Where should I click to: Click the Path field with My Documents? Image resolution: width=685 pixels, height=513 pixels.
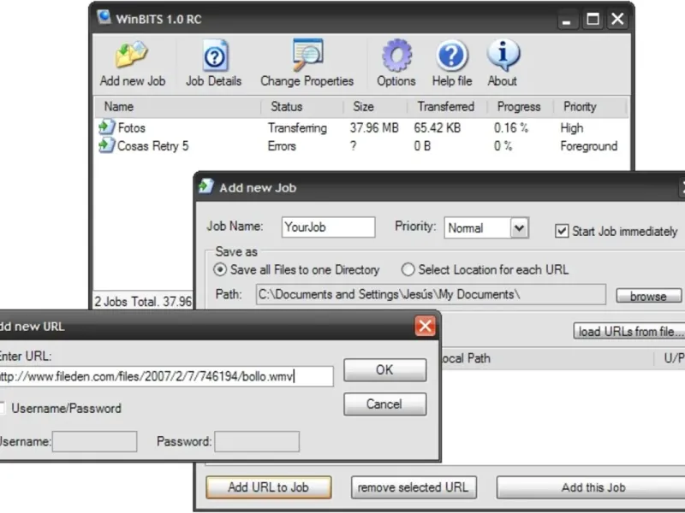(431, 295)
